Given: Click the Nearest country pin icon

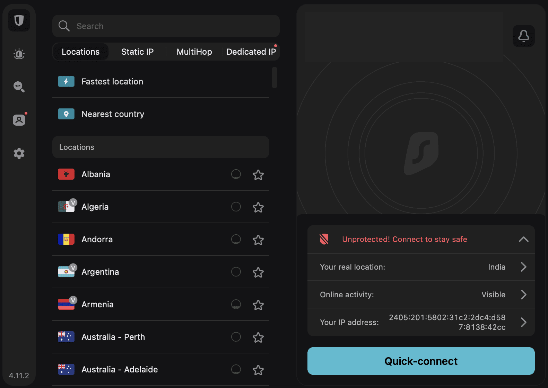Looking at the screenshot, I should pyautogui.click(x=66, y=114).
